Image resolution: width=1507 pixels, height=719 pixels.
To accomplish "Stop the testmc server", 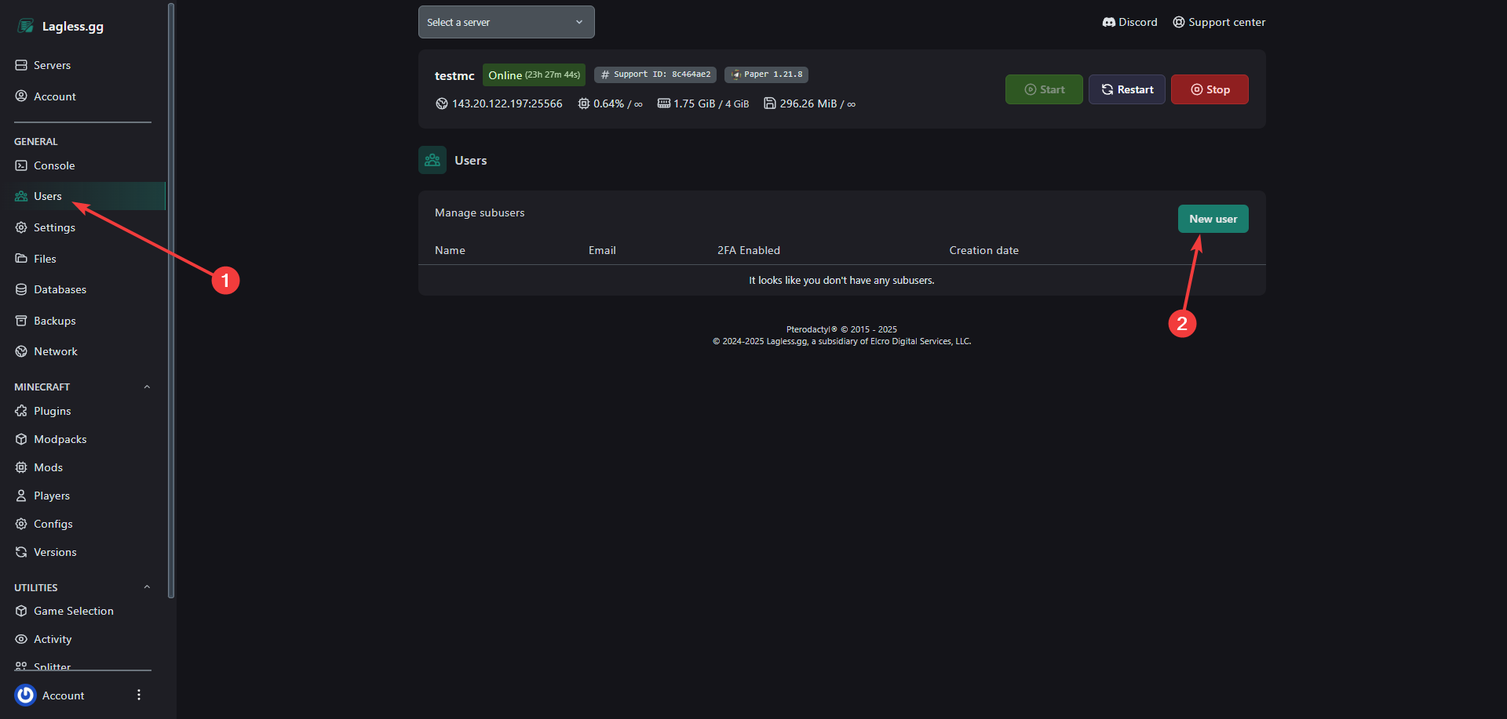I will pyautogui.click(x=1210, y=89).
